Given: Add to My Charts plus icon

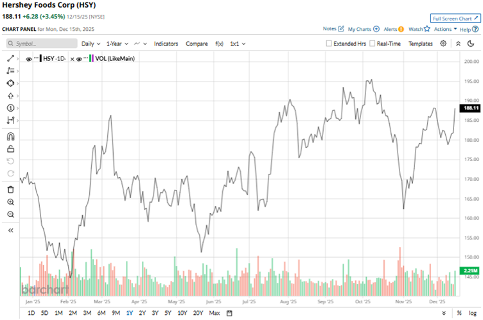Looking at the screenshot, I should pos(376,29).
